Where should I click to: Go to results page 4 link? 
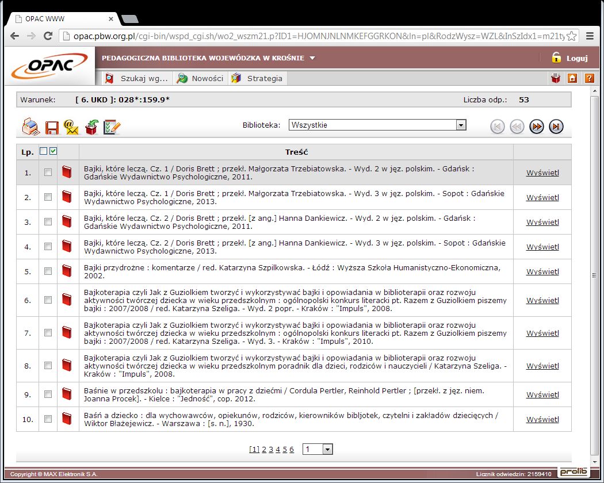pos(278,450)
